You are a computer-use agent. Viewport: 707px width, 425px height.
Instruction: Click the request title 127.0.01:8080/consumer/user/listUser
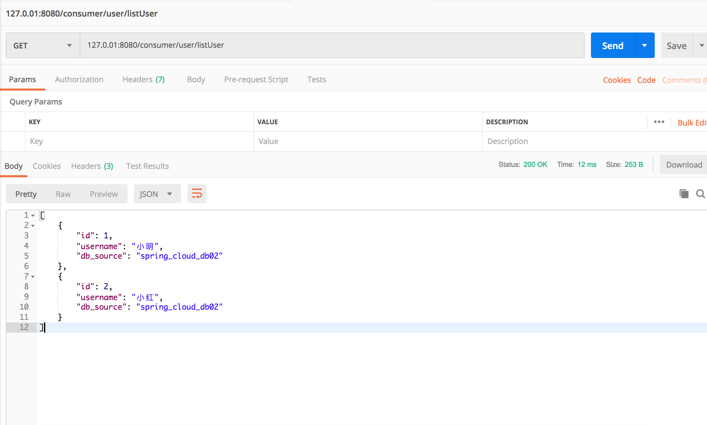click(x=82, y=13)
